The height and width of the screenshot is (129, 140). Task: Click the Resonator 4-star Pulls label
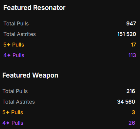14,55
